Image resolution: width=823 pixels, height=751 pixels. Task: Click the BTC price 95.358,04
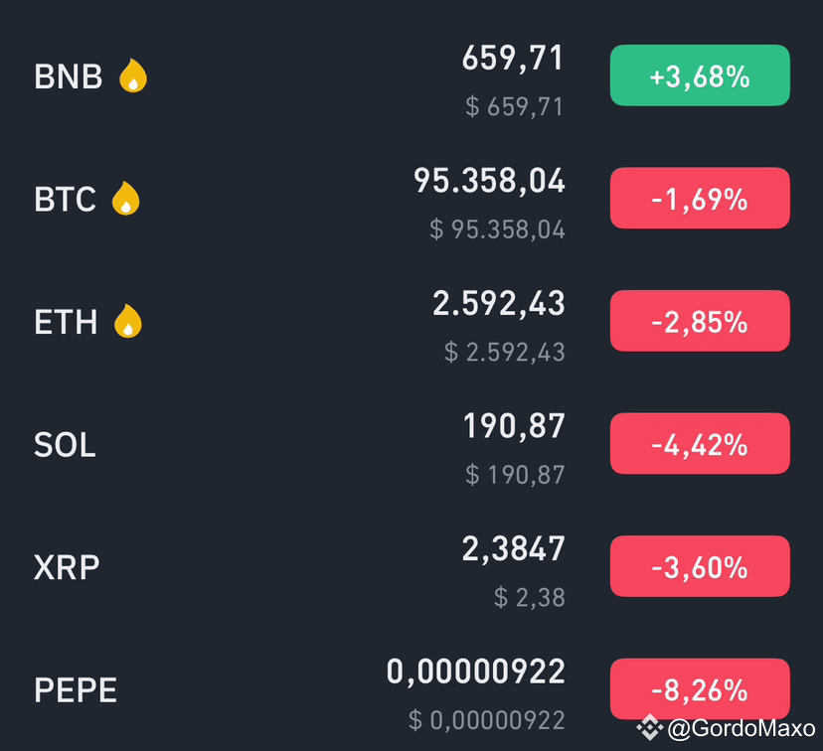489,181
